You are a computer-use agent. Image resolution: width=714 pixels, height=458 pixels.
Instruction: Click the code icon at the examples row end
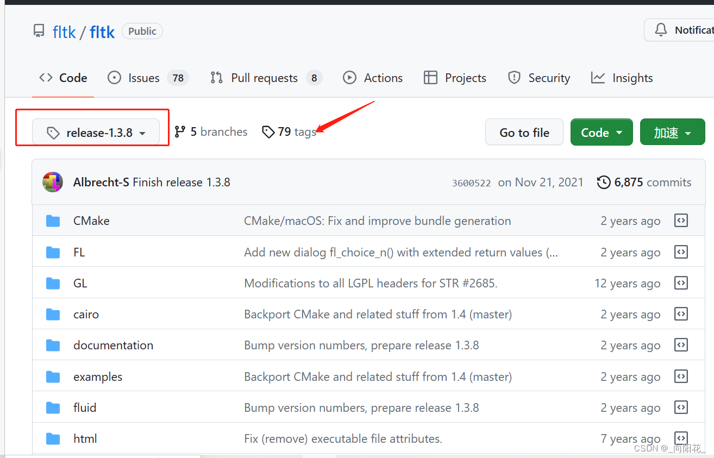coord(681,377)
